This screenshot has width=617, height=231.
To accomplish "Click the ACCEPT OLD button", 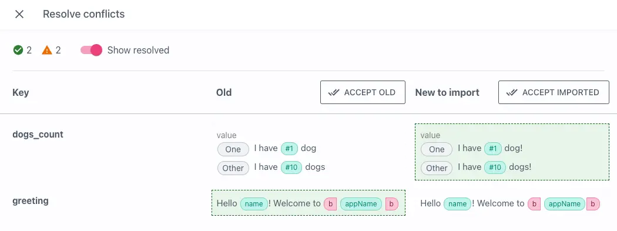I will point(363,92).
